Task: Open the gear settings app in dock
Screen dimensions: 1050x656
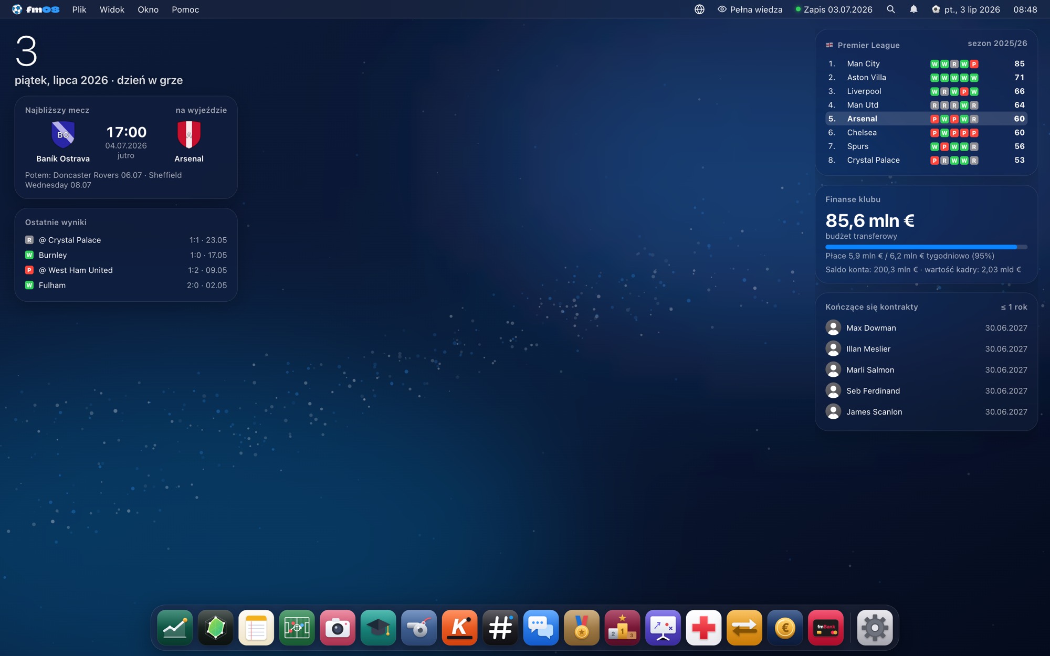Action: point(875,628)
